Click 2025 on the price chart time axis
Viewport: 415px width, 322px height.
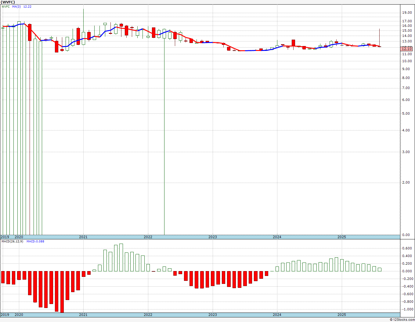pos(342,237)
